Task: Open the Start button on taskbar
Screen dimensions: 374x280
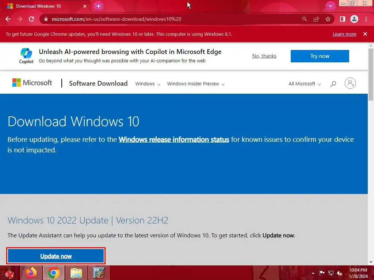Action: point(9,273)
